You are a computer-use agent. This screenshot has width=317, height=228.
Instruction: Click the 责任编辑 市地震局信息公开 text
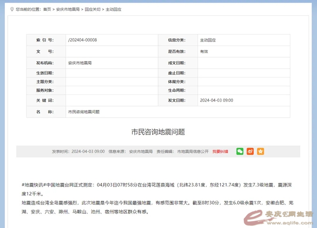coord(193,152)
